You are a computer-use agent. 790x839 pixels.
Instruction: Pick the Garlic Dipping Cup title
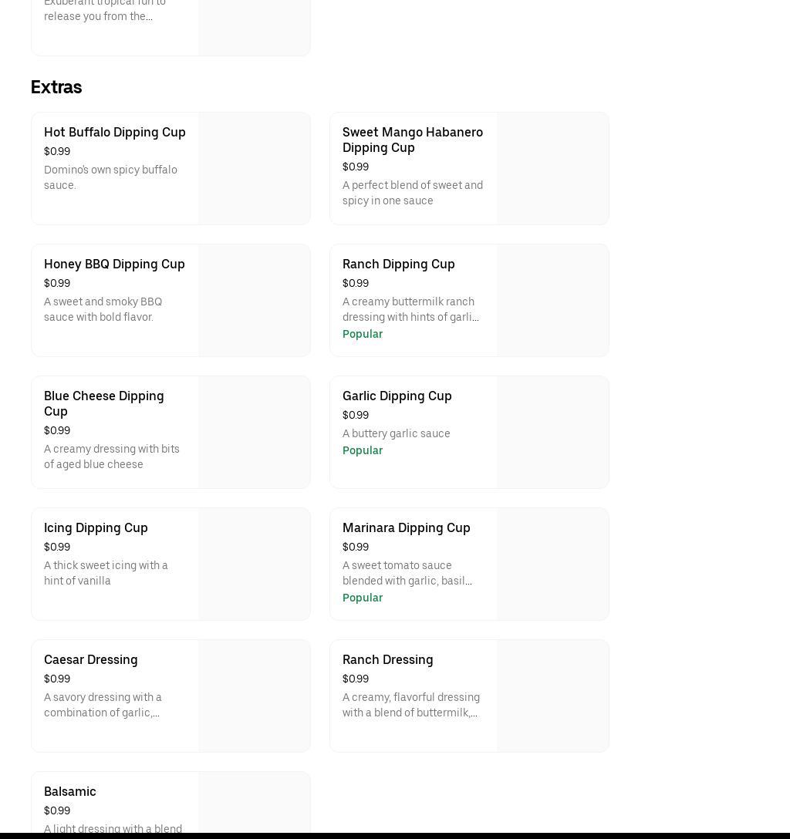click(397, 396)
